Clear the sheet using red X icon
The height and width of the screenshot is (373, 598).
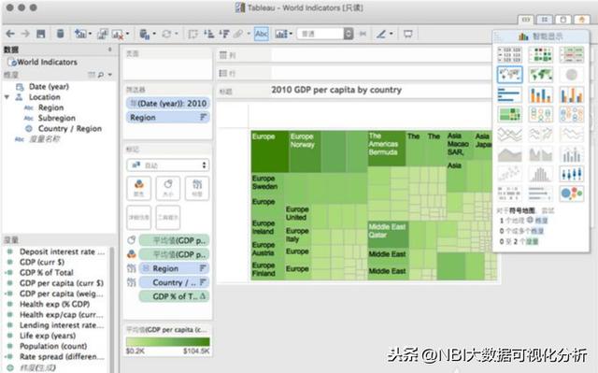(x=118, y=35)
